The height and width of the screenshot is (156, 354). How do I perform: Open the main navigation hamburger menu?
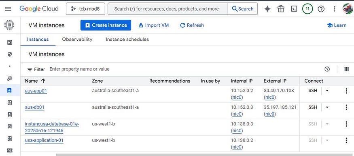pyautogui.click(x=8, y=9)
